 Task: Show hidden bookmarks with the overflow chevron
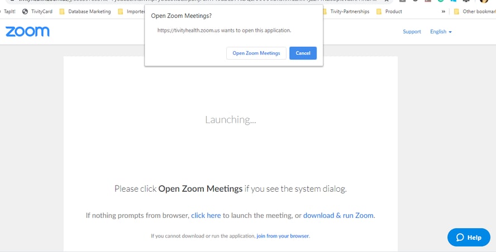click(x=443, y=12)
